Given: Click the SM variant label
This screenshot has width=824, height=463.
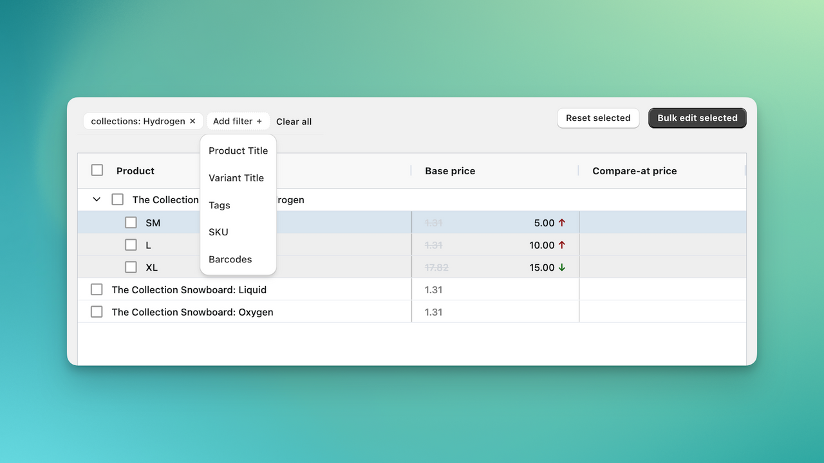Looking at the screenshot, I should (x=153, y=223).
